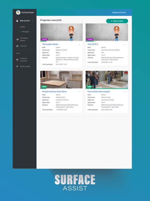150x201 pixels.
Task: Click the value Commercial kitchen (Ceiling)
Action: (x=110, y=50)
